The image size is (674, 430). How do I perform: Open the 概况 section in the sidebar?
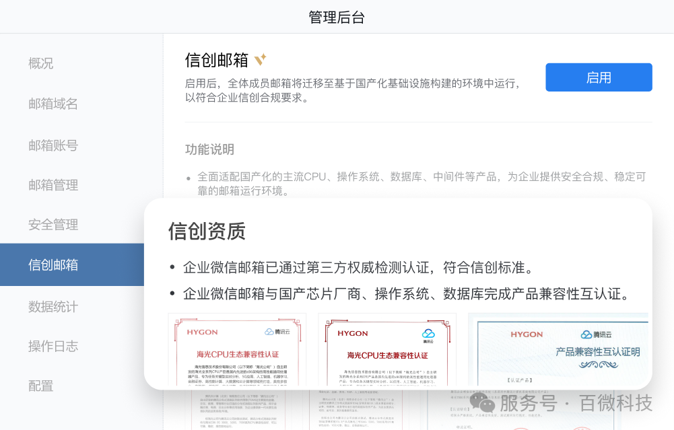click(42, 63)
